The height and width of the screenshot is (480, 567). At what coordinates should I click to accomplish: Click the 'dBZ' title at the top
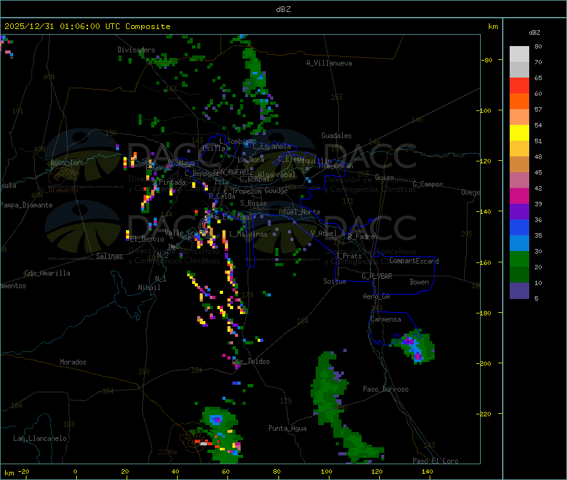point(283,9)
